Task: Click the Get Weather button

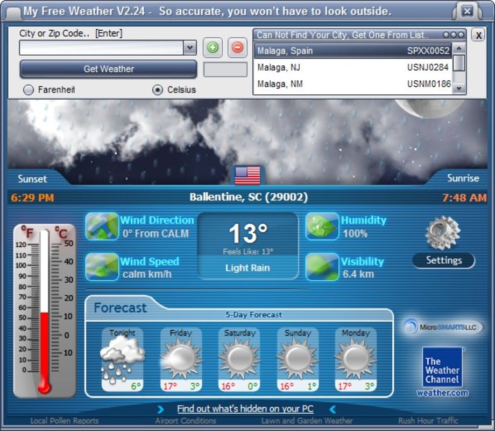Action: [108, 69]
